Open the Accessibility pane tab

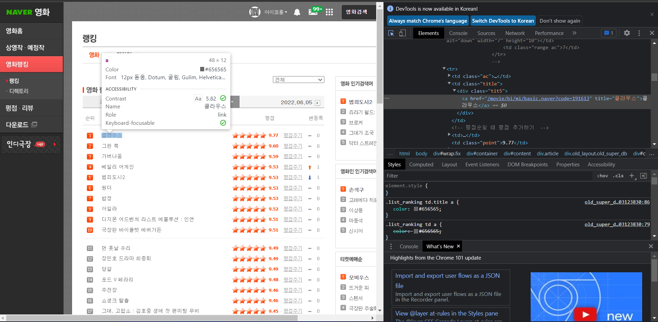(x=601, y=165)
